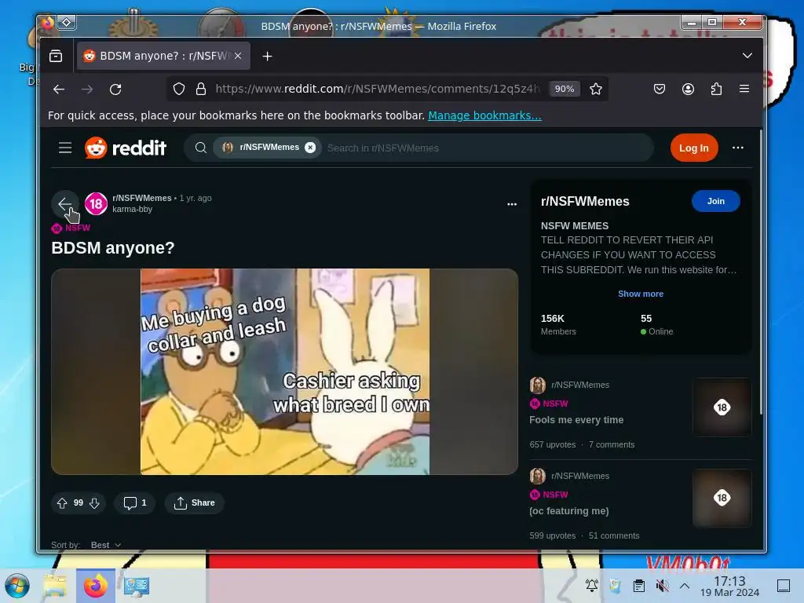The width and height of the screenshot is (804, 603).
Task: Open Firefox account icon
Action: (688, 90)
